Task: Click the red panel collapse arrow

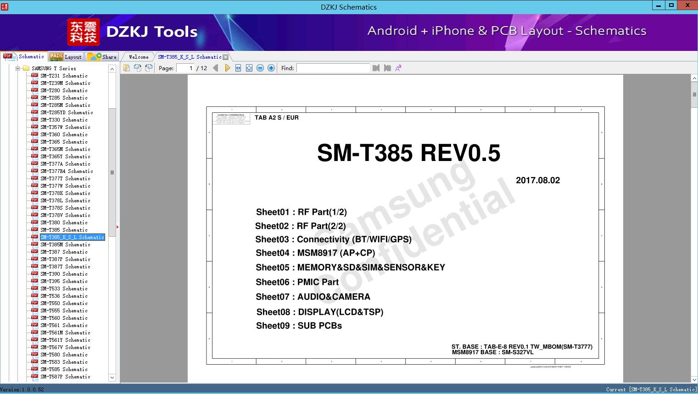Action: click(117, 227)
